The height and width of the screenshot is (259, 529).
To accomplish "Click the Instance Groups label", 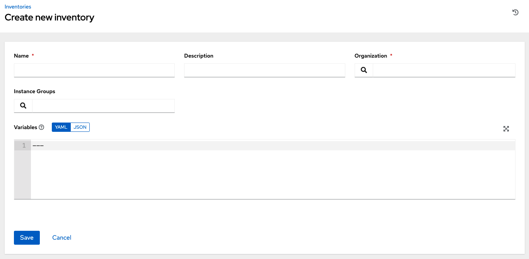I will tap(34, 91).
